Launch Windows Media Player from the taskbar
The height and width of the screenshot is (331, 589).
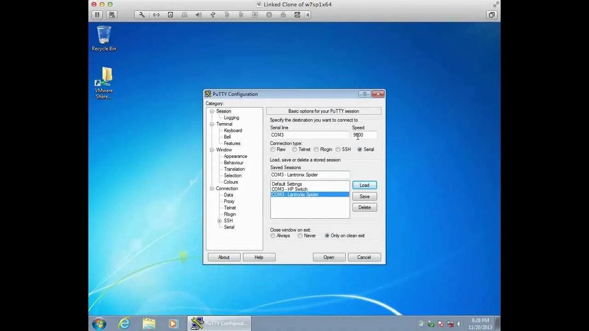pyautogui.click(x=173, y=323)
